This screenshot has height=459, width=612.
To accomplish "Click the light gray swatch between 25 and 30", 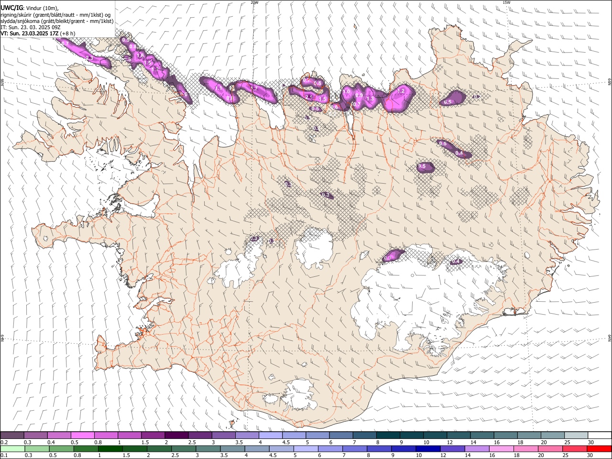I will pyautogui.click(x=576, y=435).
